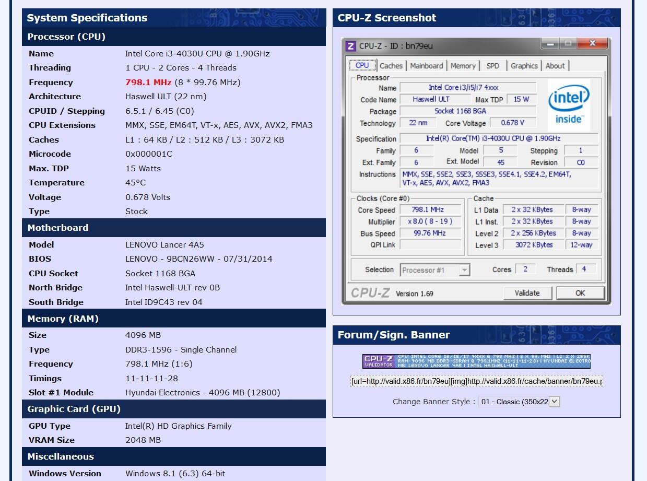Click the 2048 MB VRAM size value
This screenshot has height=481, width=647.
143,440
